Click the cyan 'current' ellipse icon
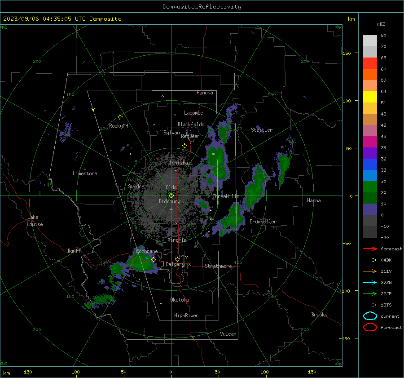The width and height of the screenshot is (404, 378). point(370,316)
